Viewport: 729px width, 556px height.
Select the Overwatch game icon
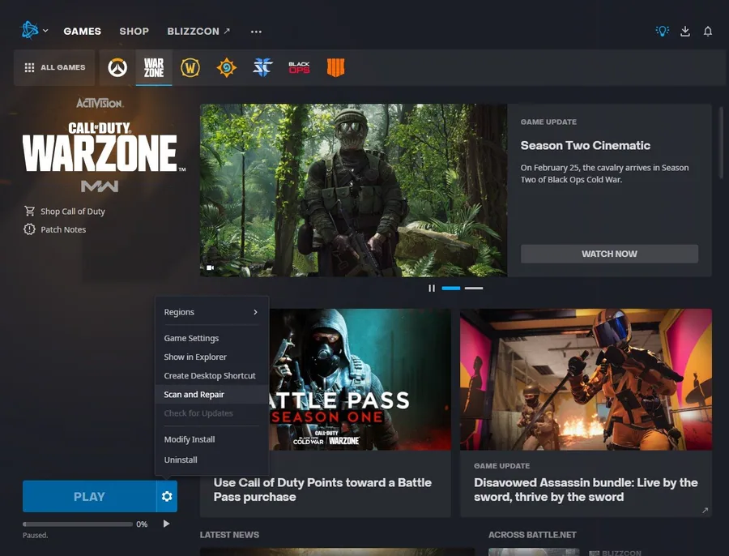117,68
